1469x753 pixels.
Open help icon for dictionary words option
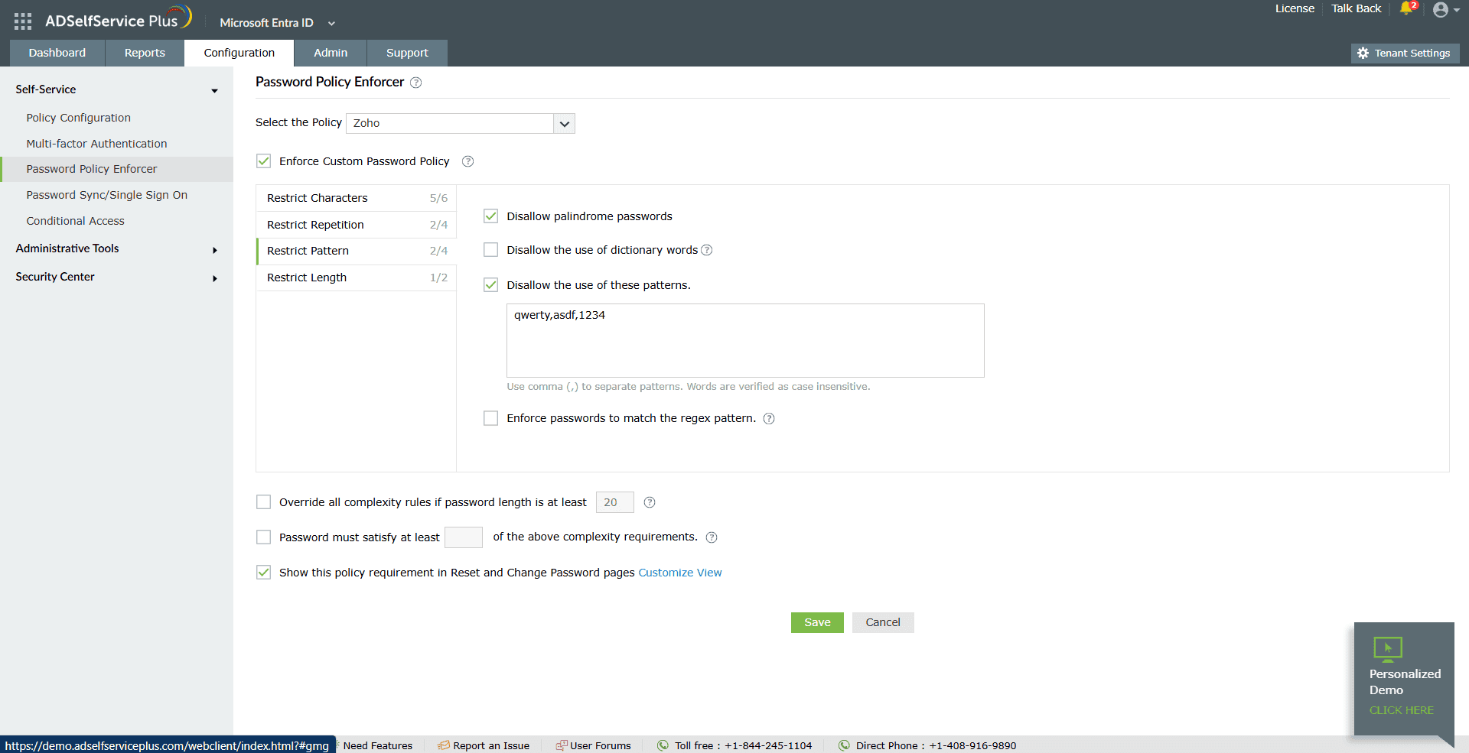pyautogui.click(x=707, y=250)
